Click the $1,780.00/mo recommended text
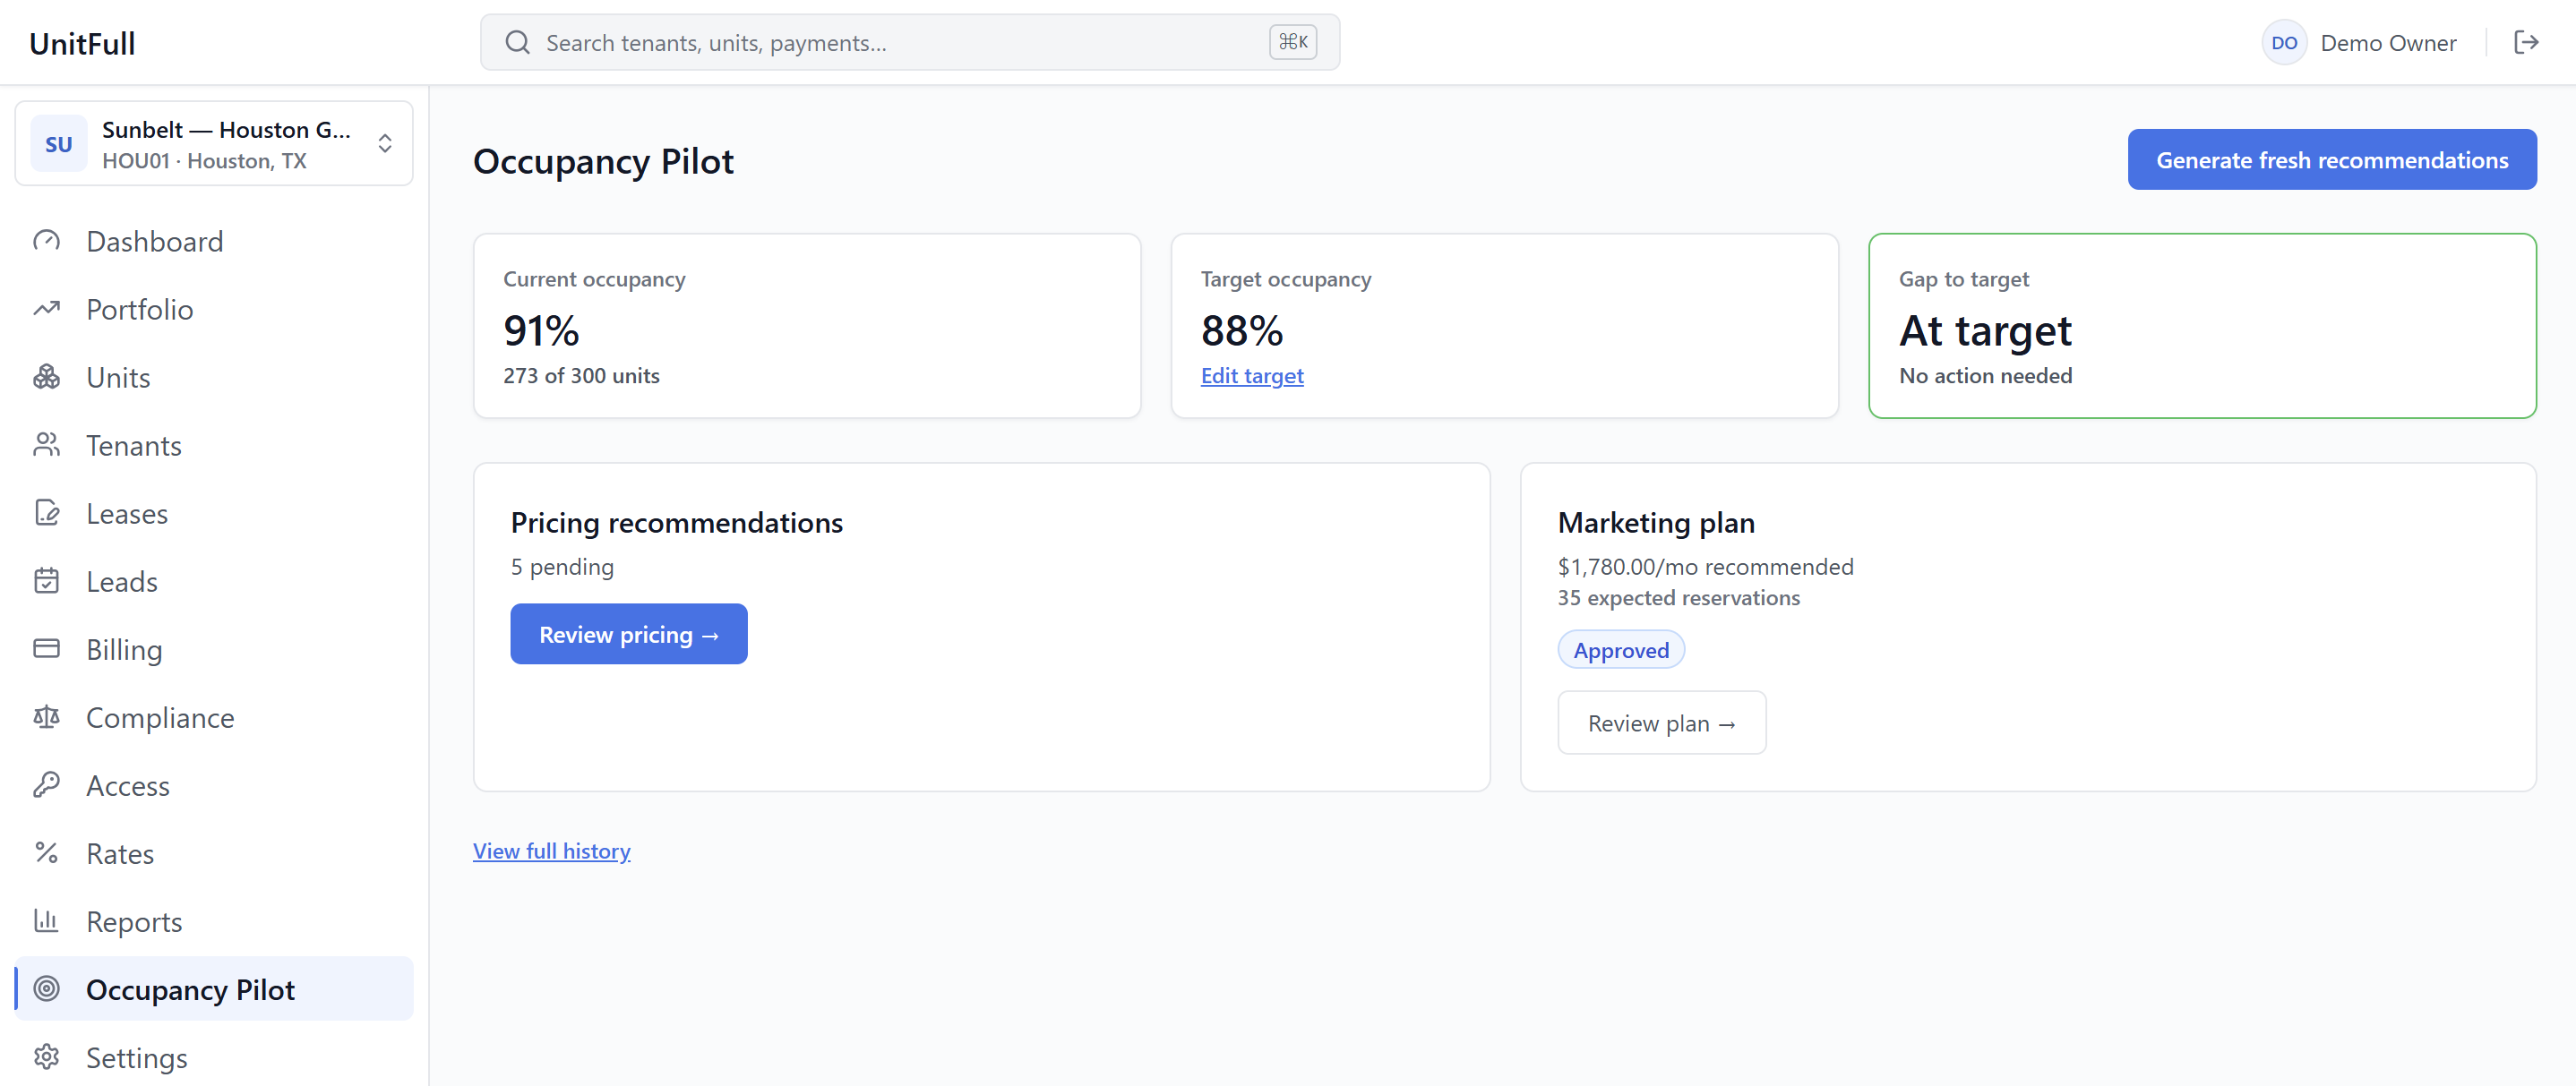Image resolution: width=2576 pixels, height=1086 pixels. [x=1705, y=567]
